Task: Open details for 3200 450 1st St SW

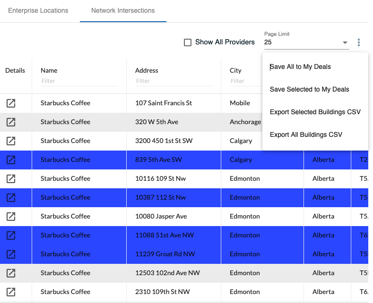Action: coord(11,141)
